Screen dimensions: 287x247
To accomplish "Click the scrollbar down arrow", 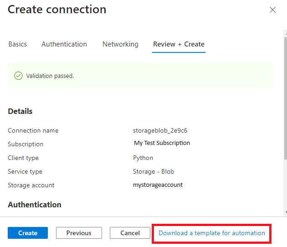I will pyautogui.click(x=286, y=212).
